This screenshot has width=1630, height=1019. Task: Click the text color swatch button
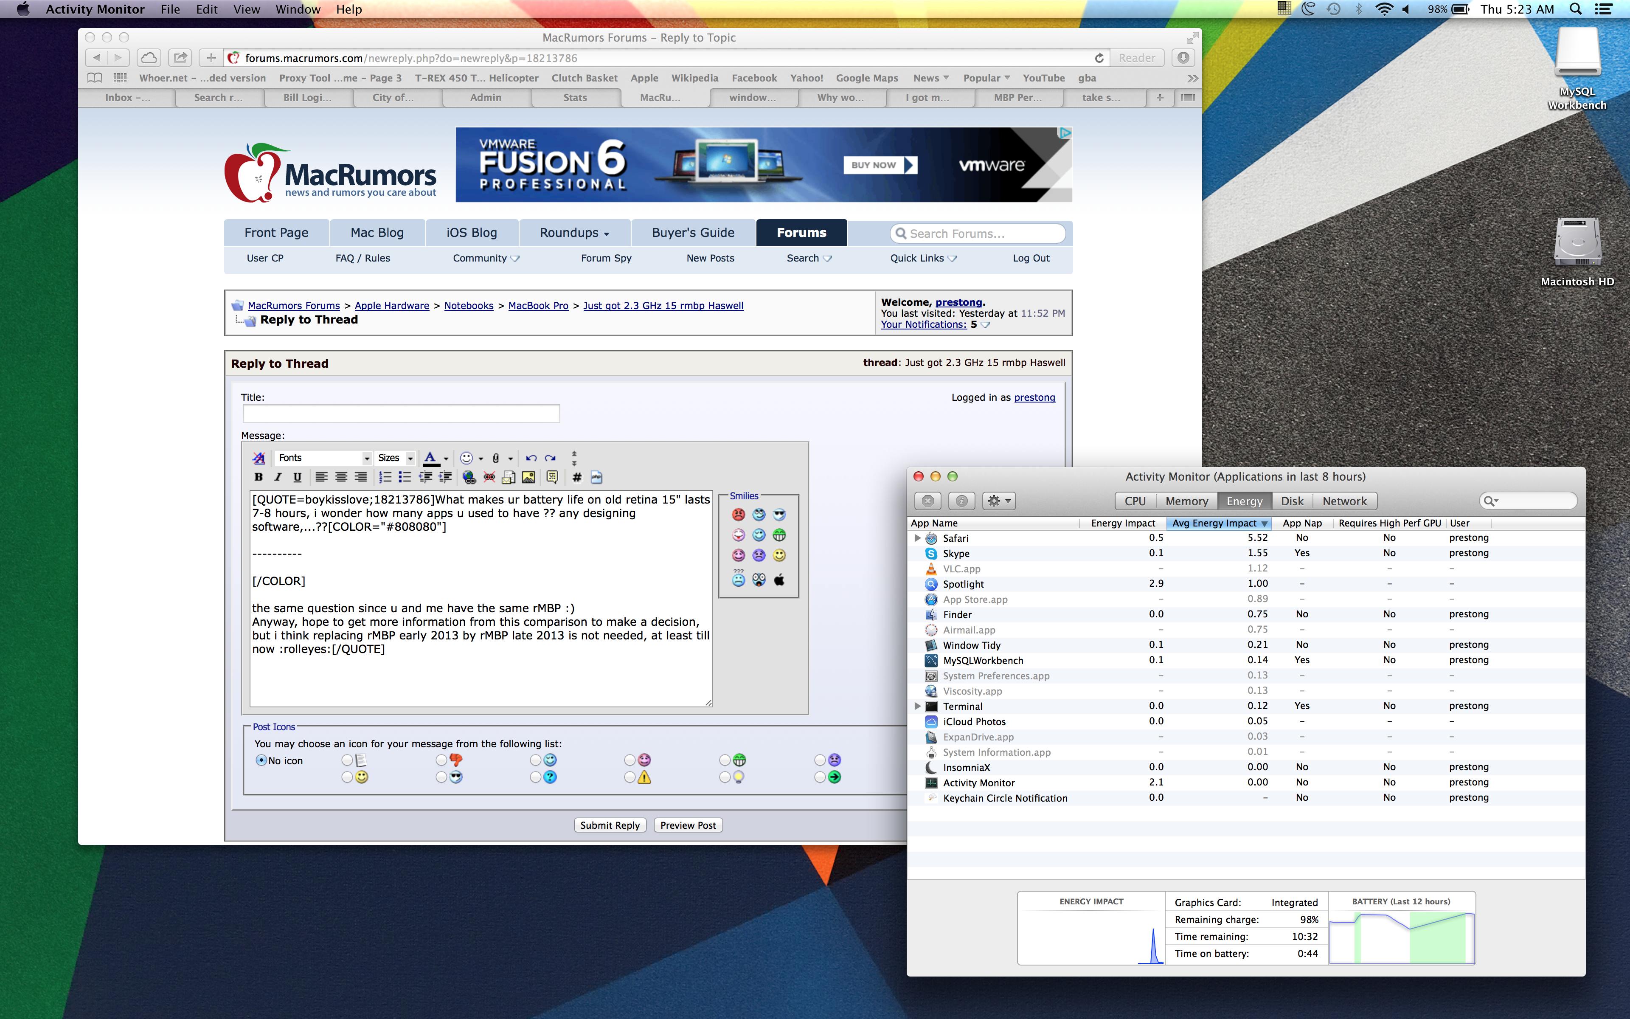[x=430, y=458]
